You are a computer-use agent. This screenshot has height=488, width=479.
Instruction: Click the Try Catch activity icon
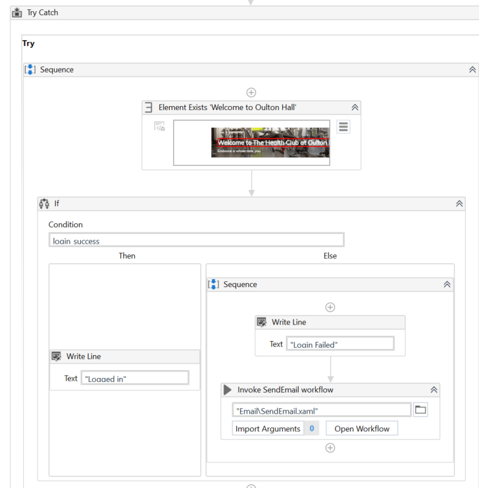pyautogui.click(x=17, y=13)
